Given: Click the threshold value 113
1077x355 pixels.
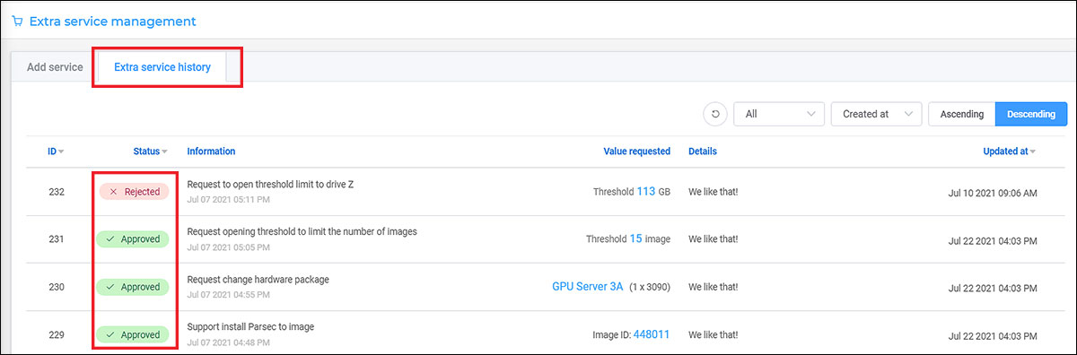Looking at the screenshot, I should tap(645, 191).
